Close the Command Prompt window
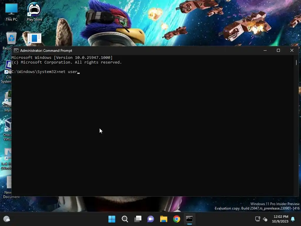This screenshot has height=226, width=301. (x=292, y=51)
